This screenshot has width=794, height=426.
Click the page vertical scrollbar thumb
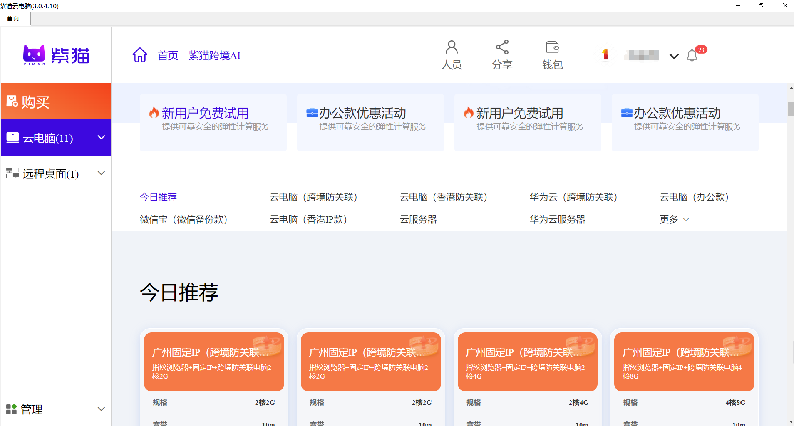point(791,109)
